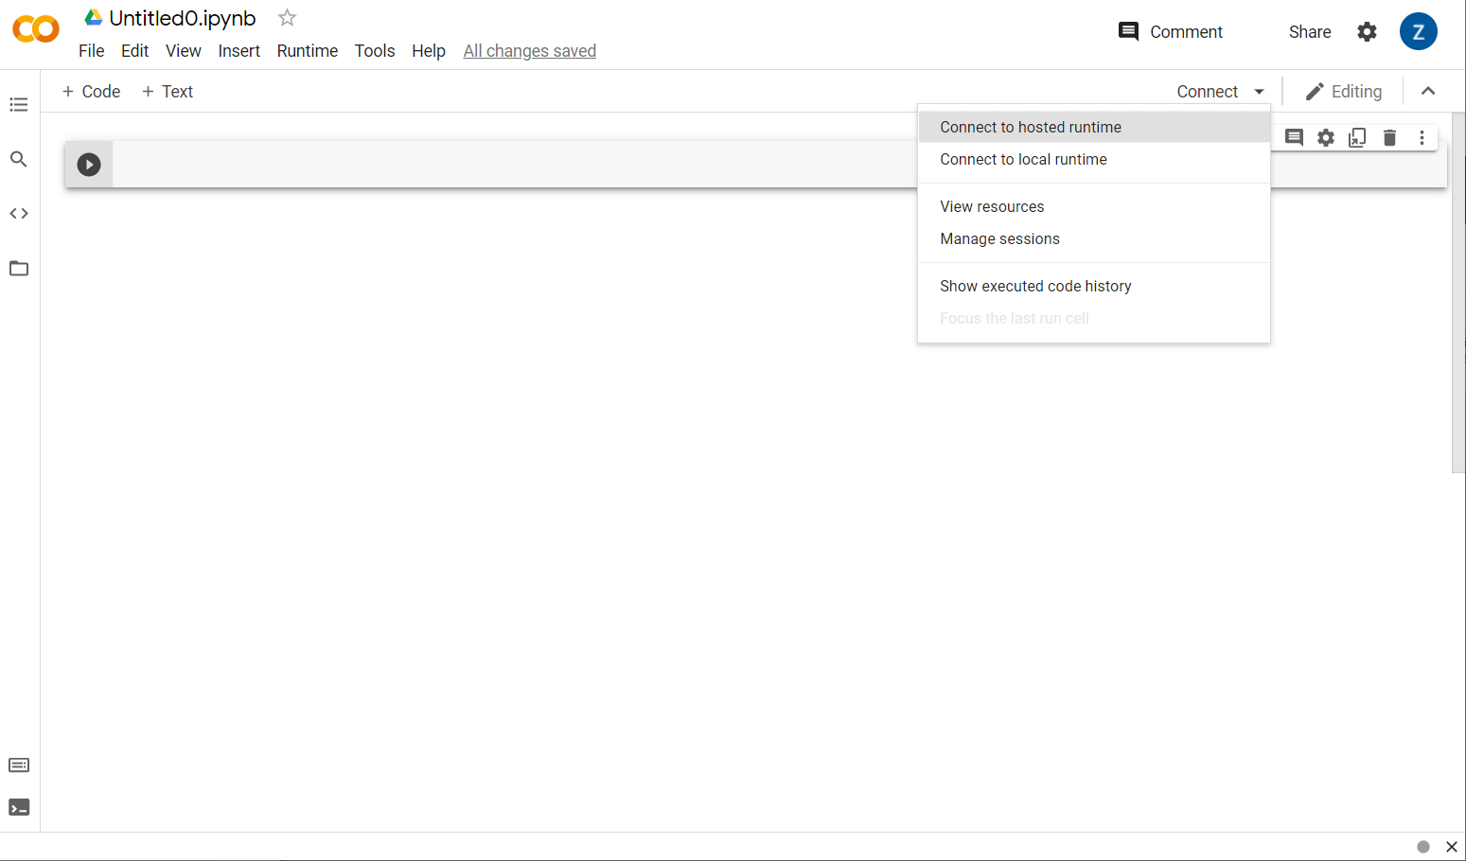Open cell settings gear icon
This screenshot has height=861, width=1466.
pos(1325,137)
